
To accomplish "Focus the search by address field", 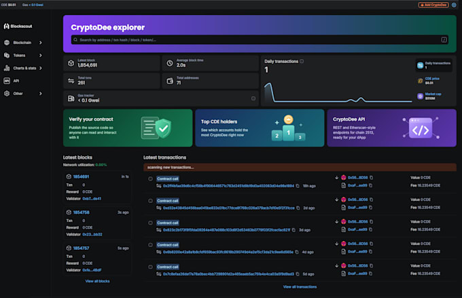I will click(x=260, y=40).
